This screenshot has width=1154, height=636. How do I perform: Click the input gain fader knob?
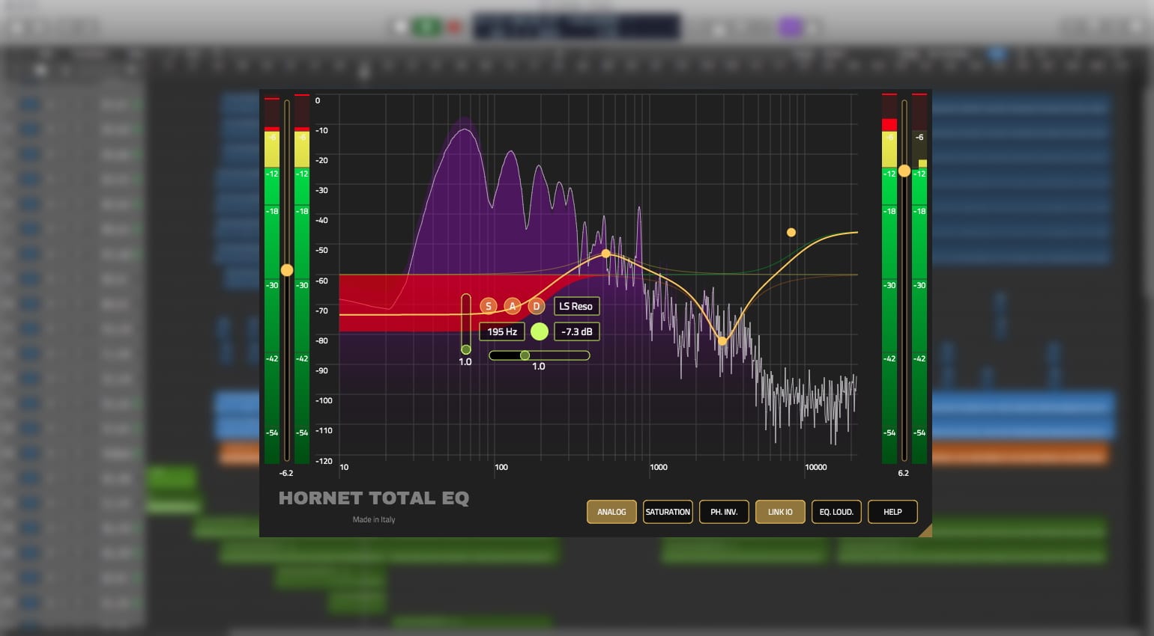[287, 269]
